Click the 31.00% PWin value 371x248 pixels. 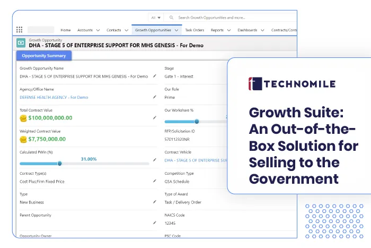coord(89,159)
